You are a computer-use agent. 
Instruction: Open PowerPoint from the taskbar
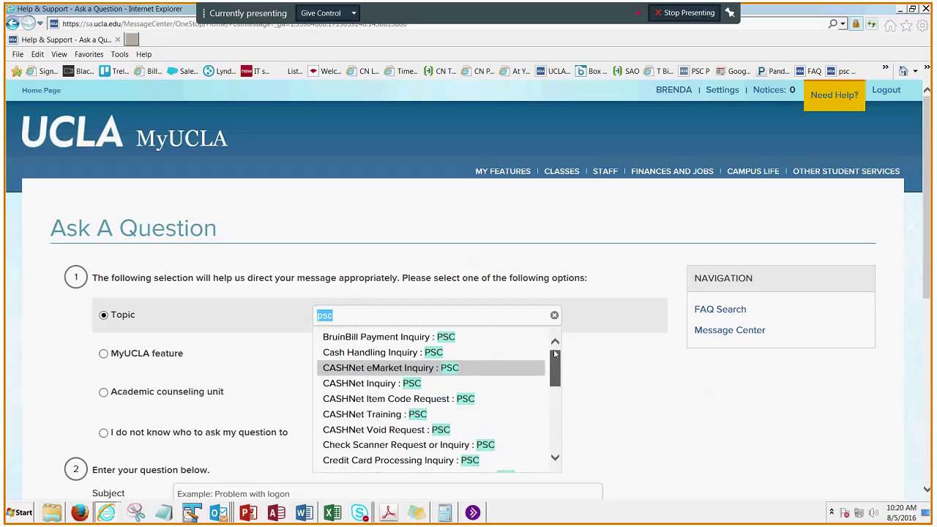(248, 512)
